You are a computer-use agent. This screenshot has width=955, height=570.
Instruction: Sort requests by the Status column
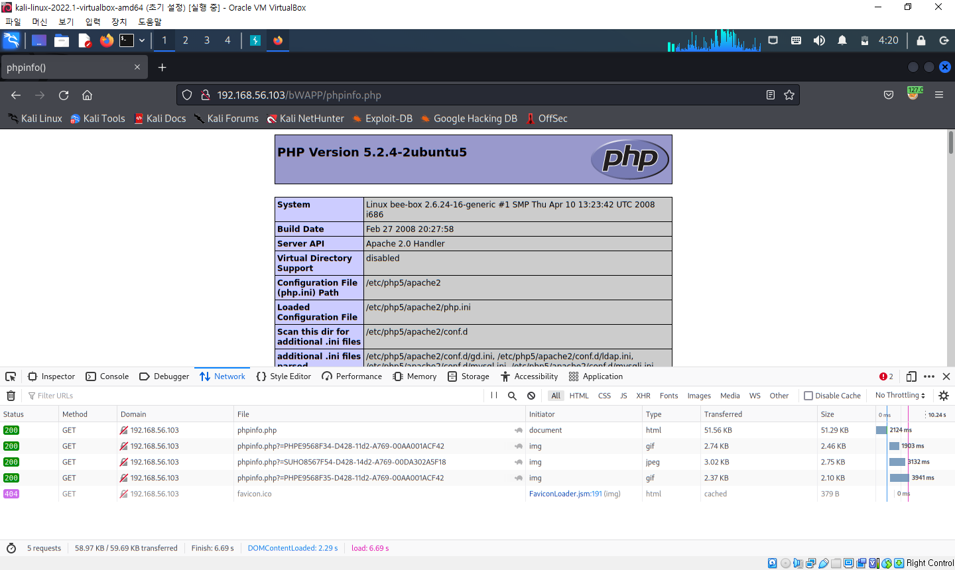pyautogui.click(x=29, y=414)
